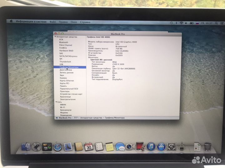Select SATA/SATAExpress entry
The width and height of the screenshot is (225, 168).
(x=68, y=56)
